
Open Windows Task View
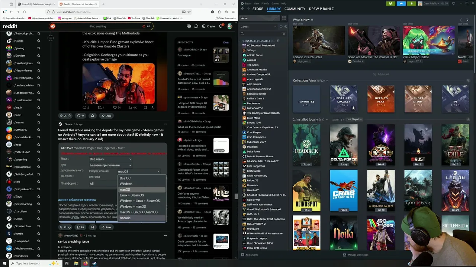67,263
